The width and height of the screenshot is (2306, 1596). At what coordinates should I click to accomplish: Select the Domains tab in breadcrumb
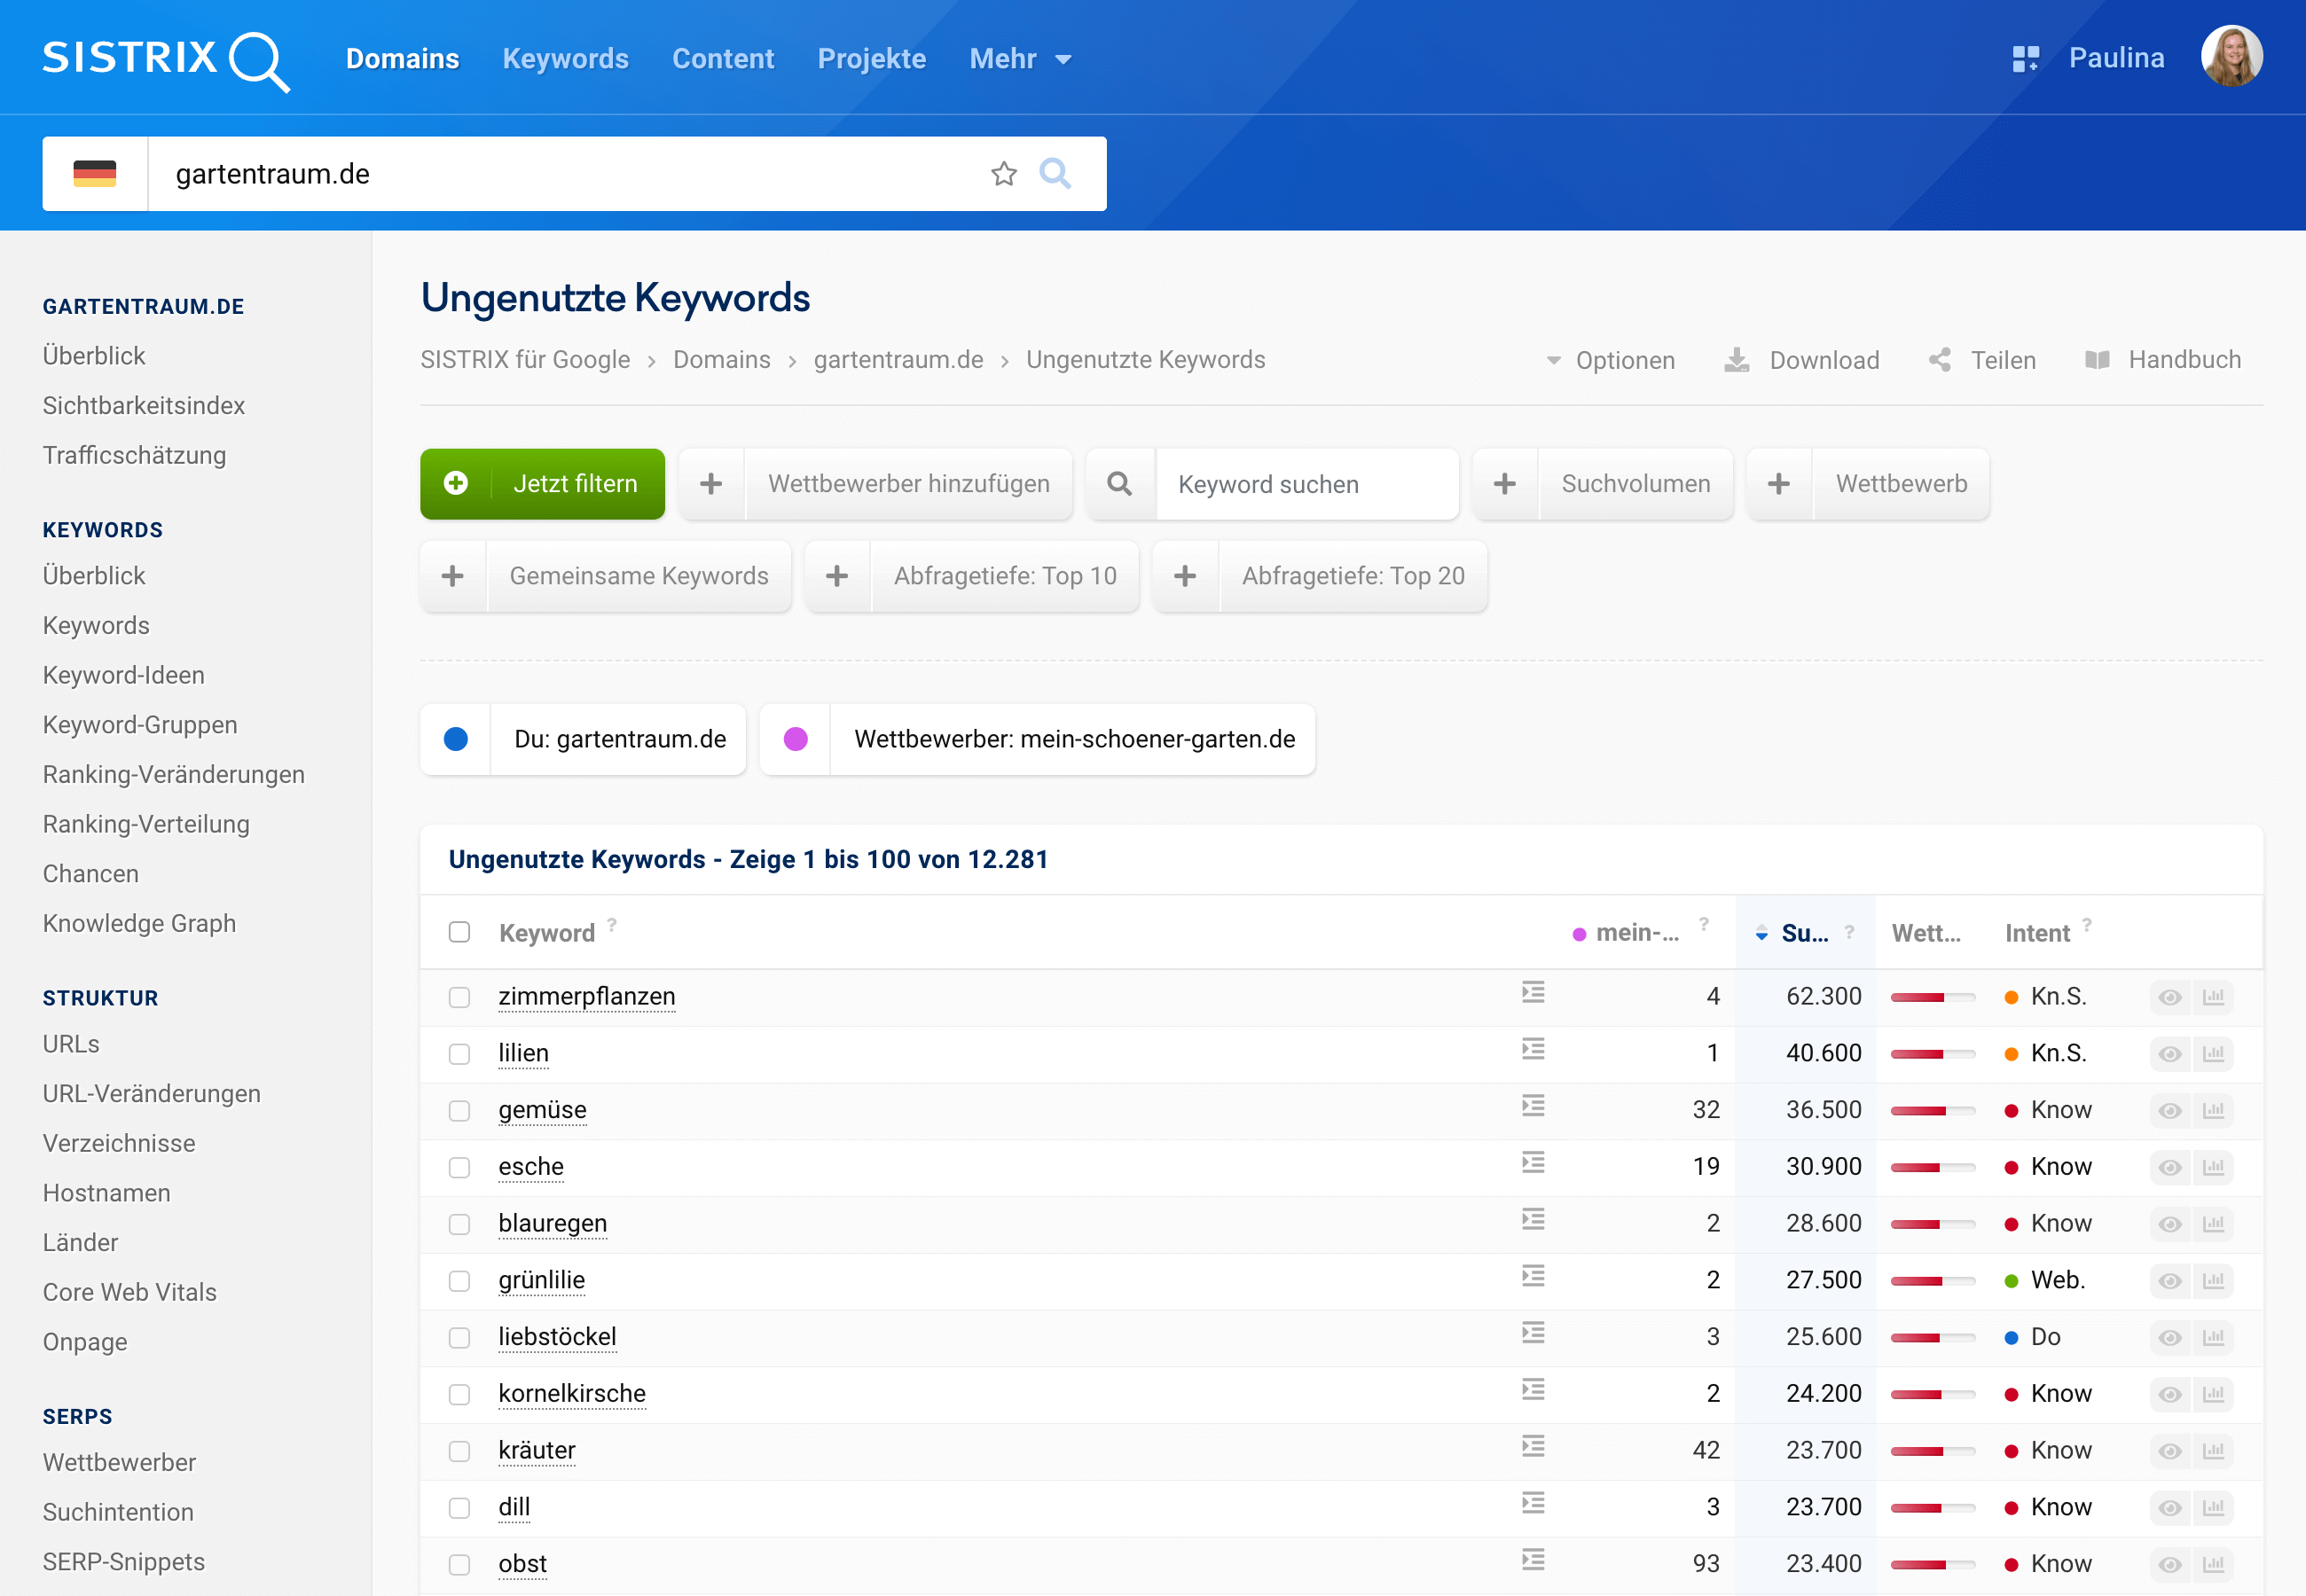(x=722, y=361)
